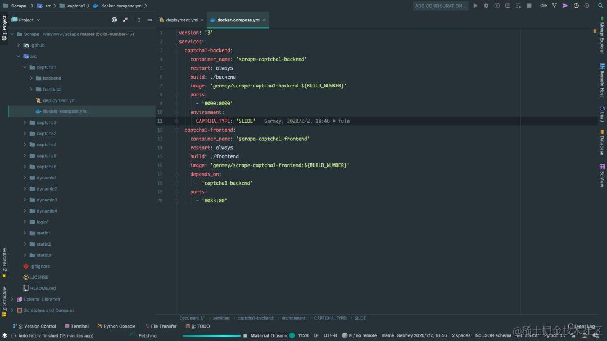Stop the Fetching background task
The height and width of the screenshot is (341, 607).
[x=245, y=335]
